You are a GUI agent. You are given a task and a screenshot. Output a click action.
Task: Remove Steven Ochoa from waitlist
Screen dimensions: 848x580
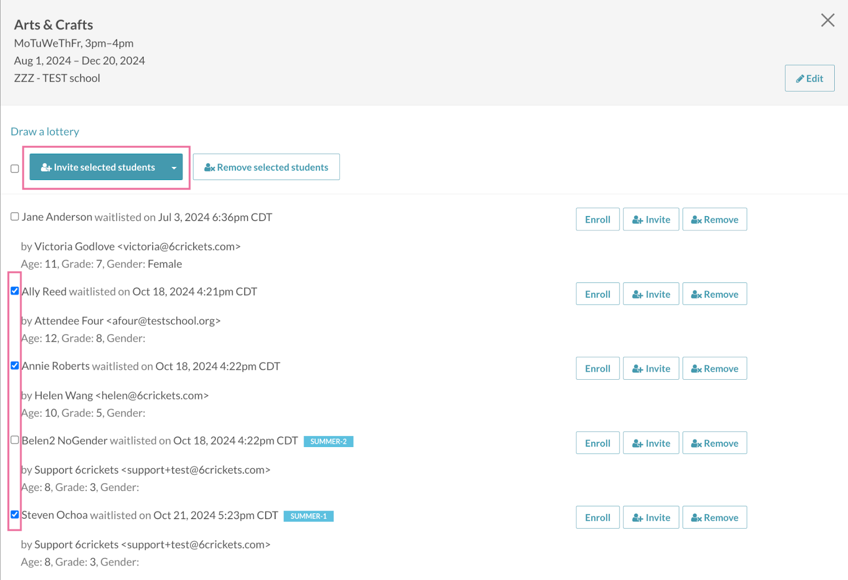[x=714, y=517]
